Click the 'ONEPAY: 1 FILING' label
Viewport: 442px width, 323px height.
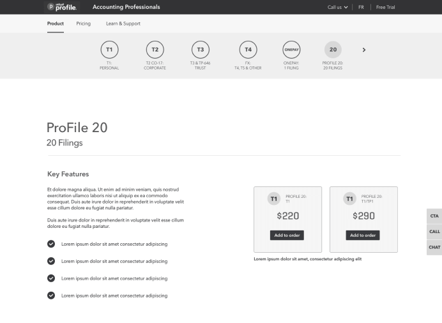291,66
